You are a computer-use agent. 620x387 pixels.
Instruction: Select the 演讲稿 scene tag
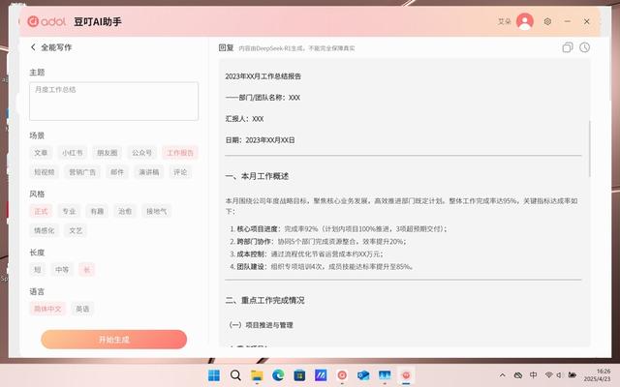coord(148,172)
